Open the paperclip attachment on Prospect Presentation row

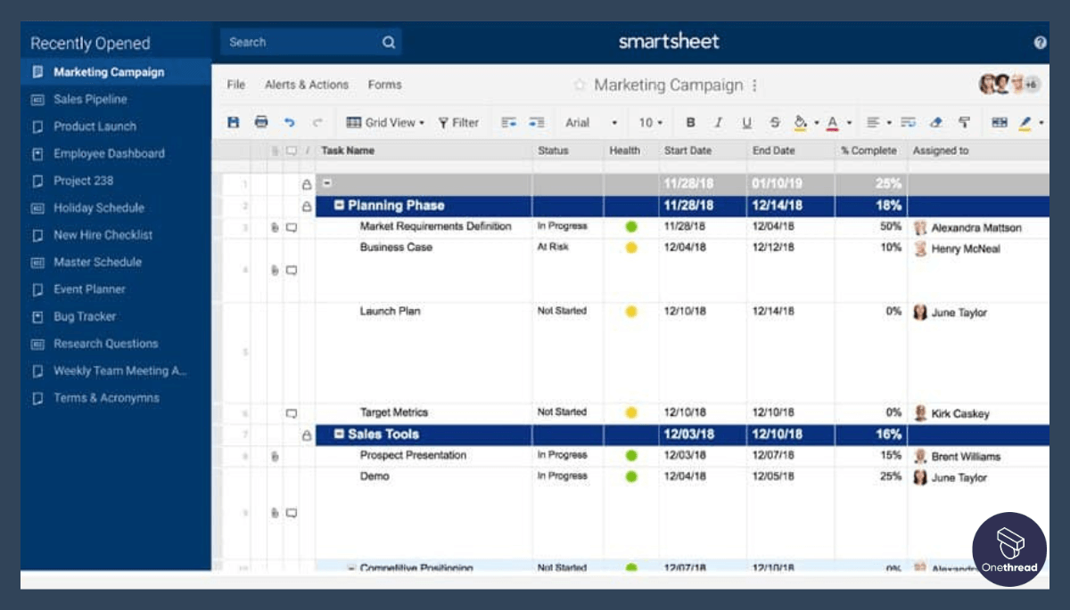(x=275, y=455)
